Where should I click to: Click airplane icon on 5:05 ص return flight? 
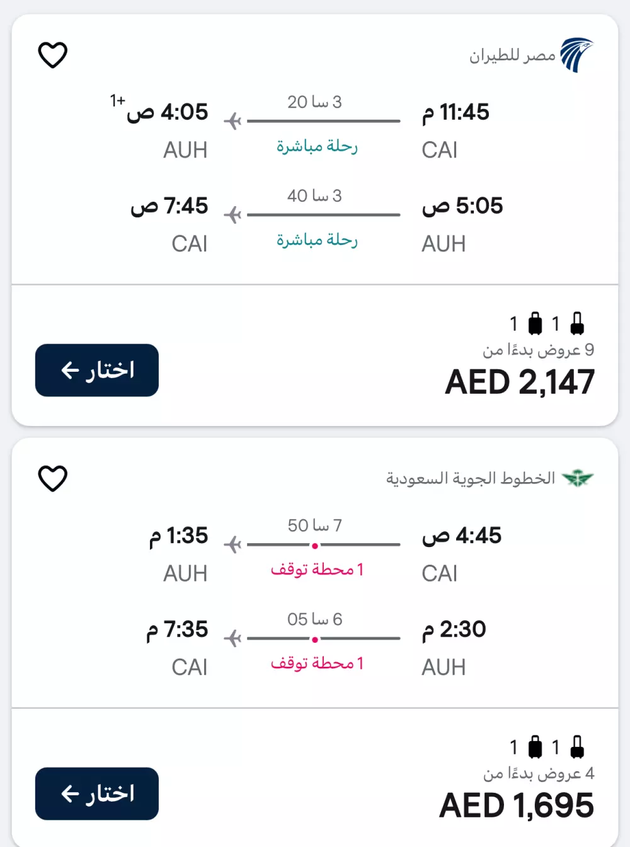point(233,215)
